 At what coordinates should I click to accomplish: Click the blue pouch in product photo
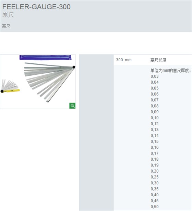coord(45,57)
